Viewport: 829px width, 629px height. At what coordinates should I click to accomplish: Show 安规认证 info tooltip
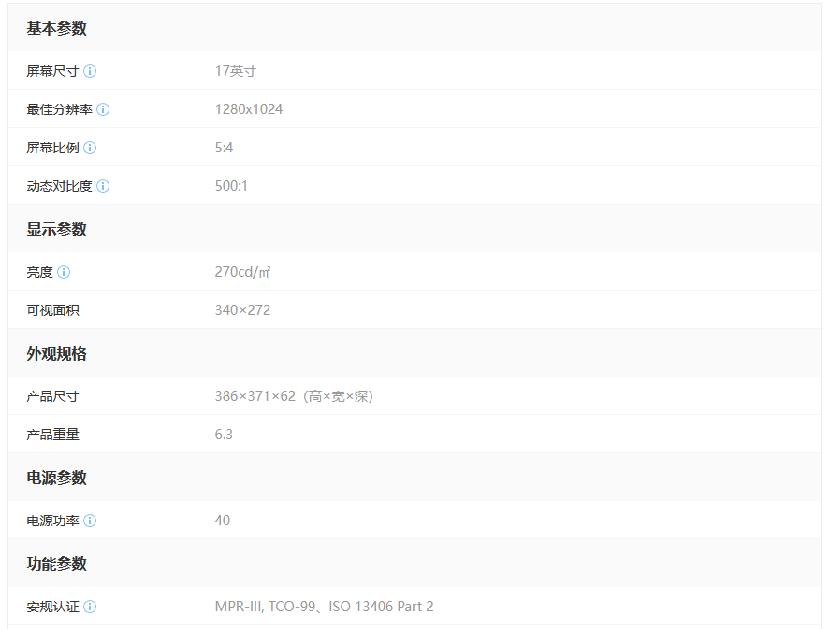90,607
